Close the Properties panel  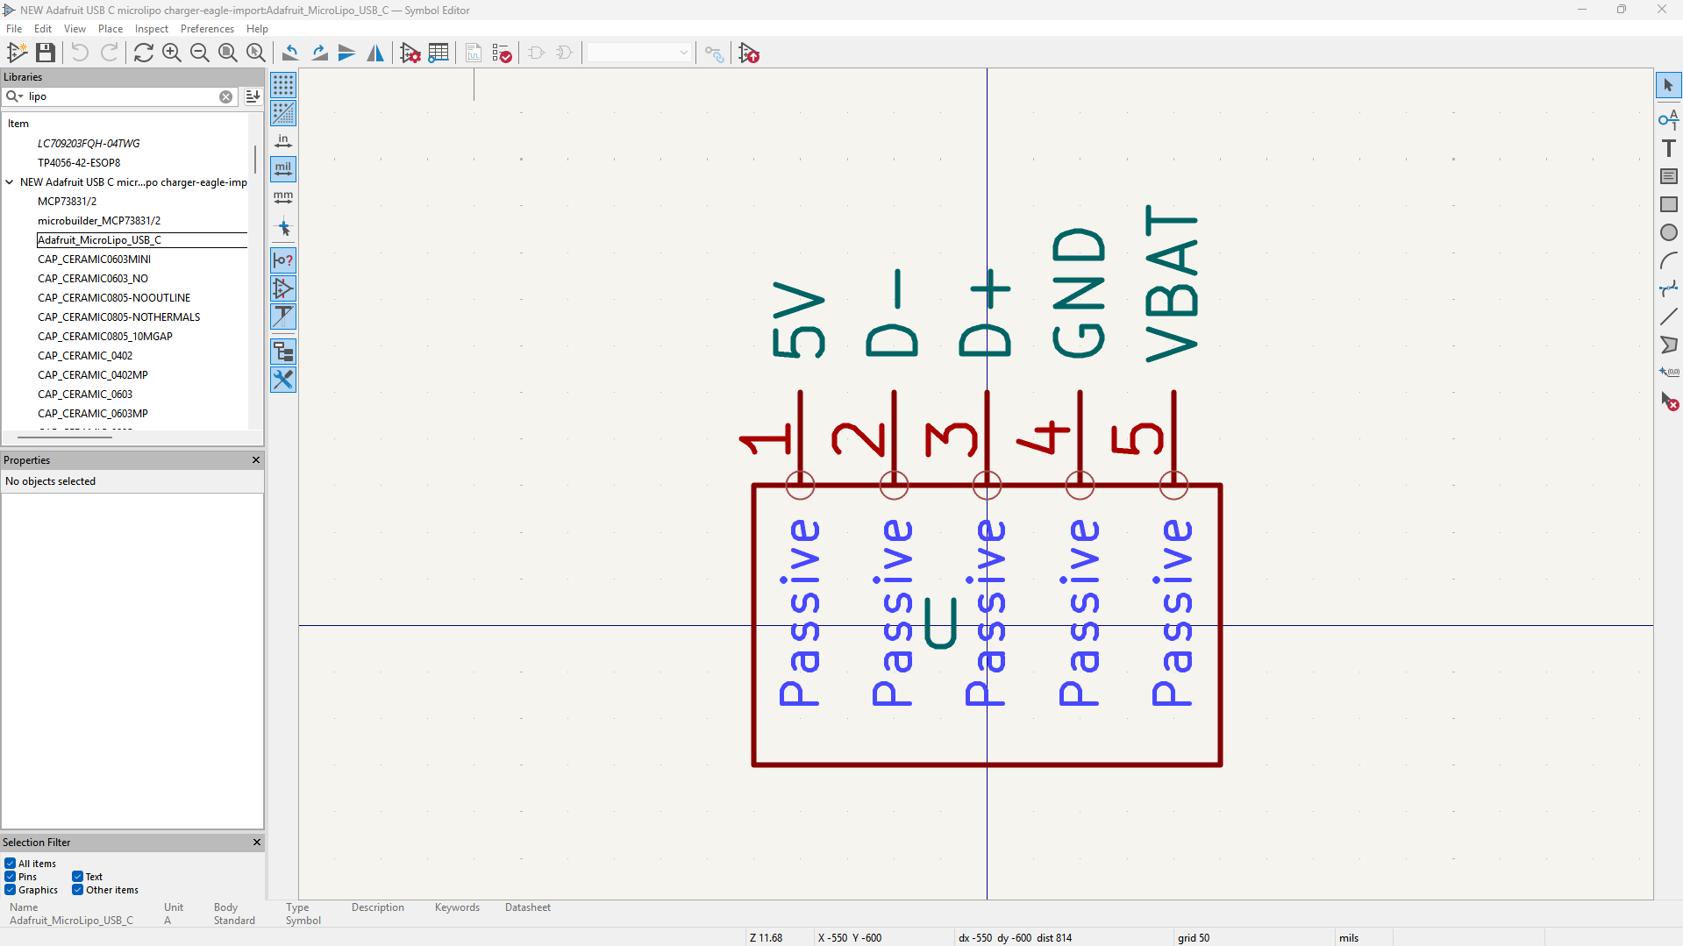click(x=256, y=460)
